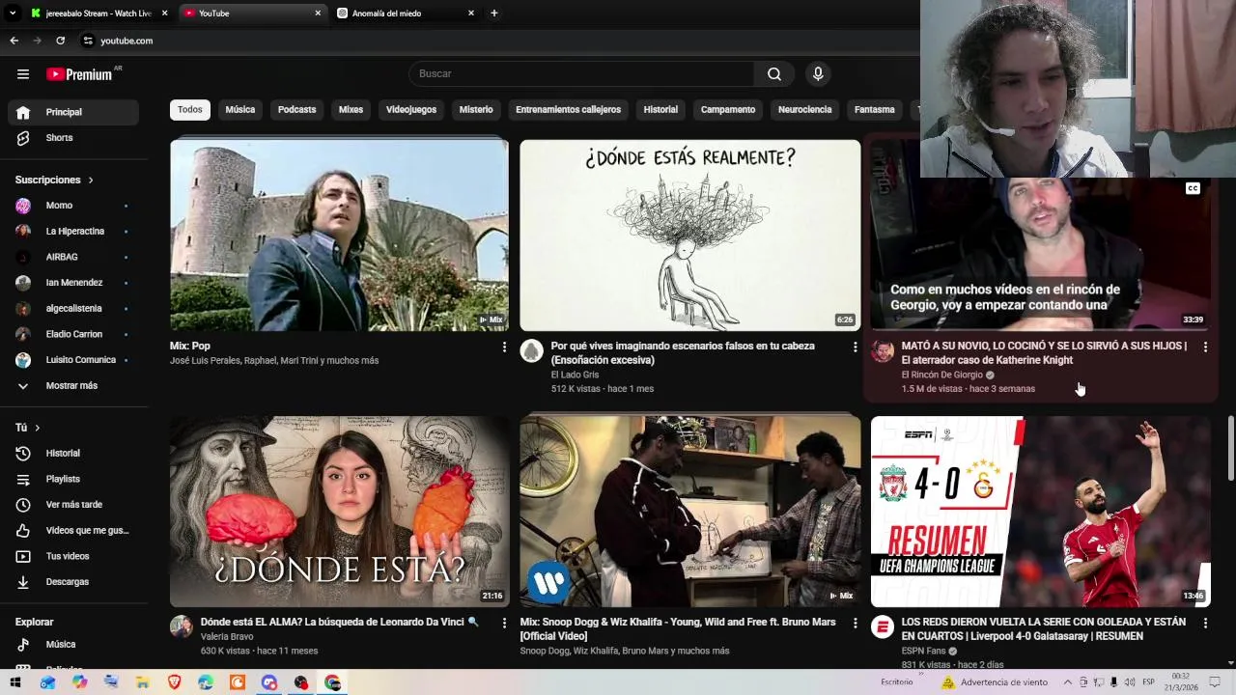Select Entrenamientos callejeros filter chip
1236x695 pixels.
coord(568,109)
